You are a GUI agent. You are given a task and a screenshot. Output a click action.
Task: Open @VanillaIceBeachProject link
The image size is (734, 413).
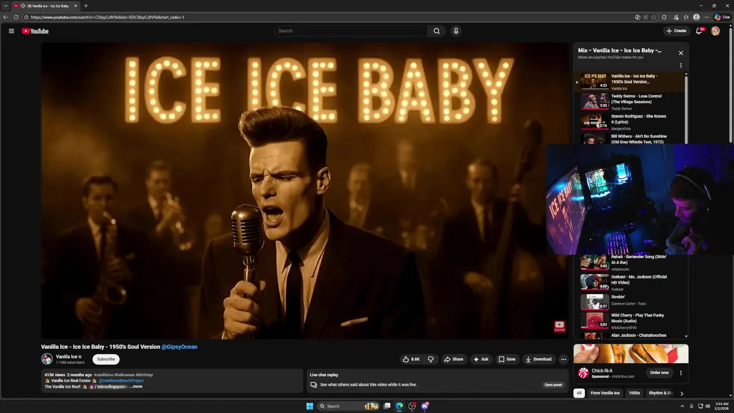click(x=121, y=381)
